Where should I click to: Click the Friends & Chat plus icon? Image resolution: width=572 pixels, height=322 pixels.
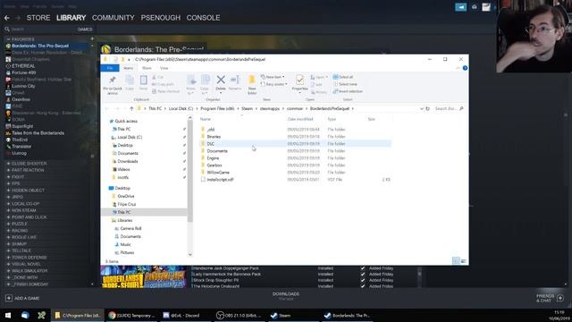(x=560, y=298)
